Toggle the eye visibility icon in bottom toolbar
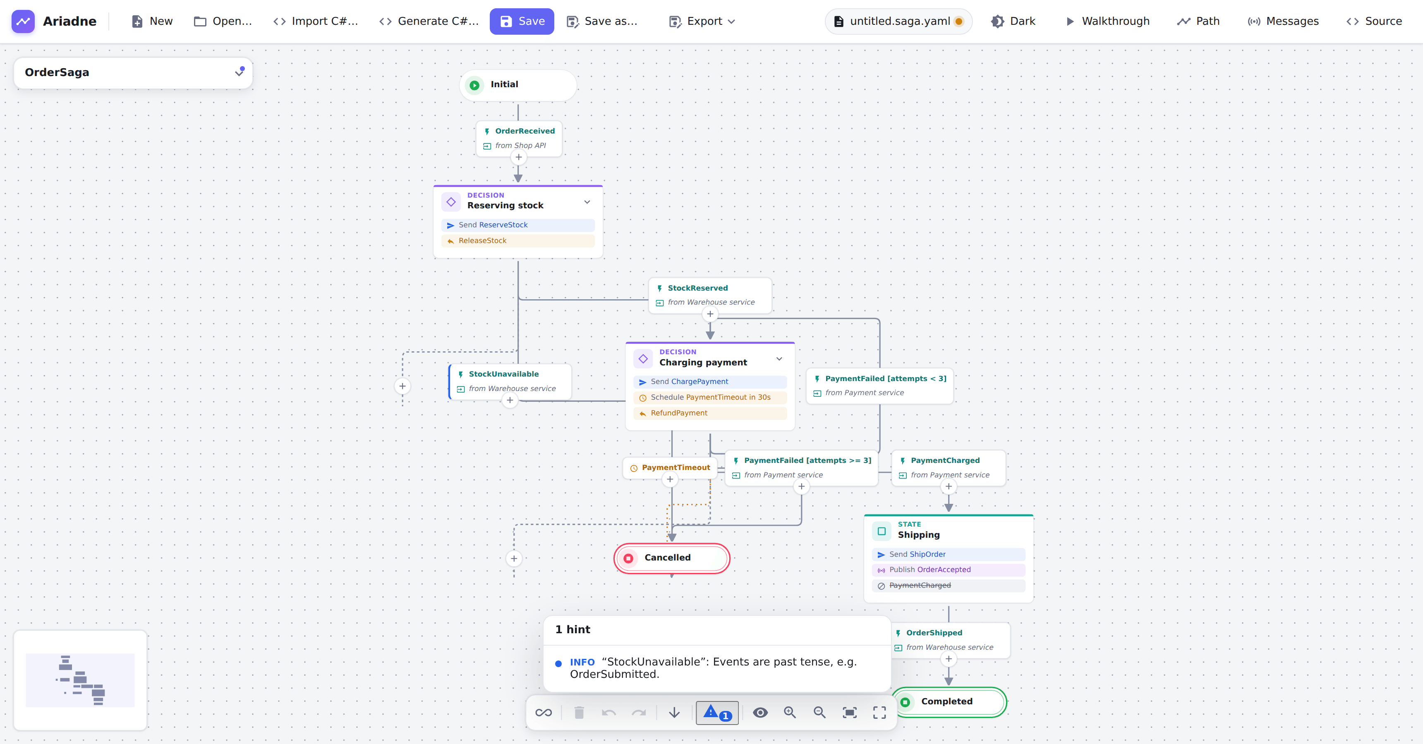Viewport: 1423px width, 744px height. [760, 713]
